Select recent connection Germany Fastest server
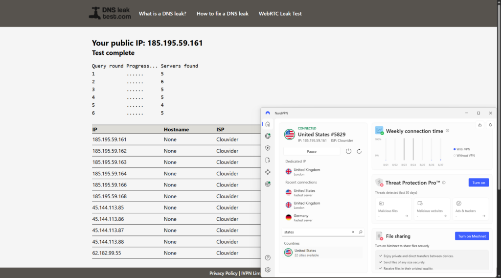501x278 pixels. point(323,218)
